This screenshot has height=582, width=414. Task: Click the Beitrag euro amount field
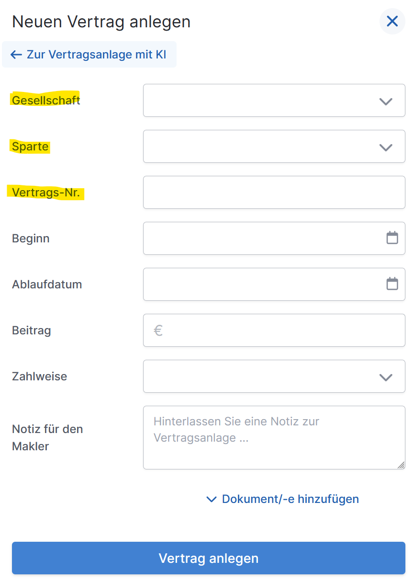coord(282,331)
